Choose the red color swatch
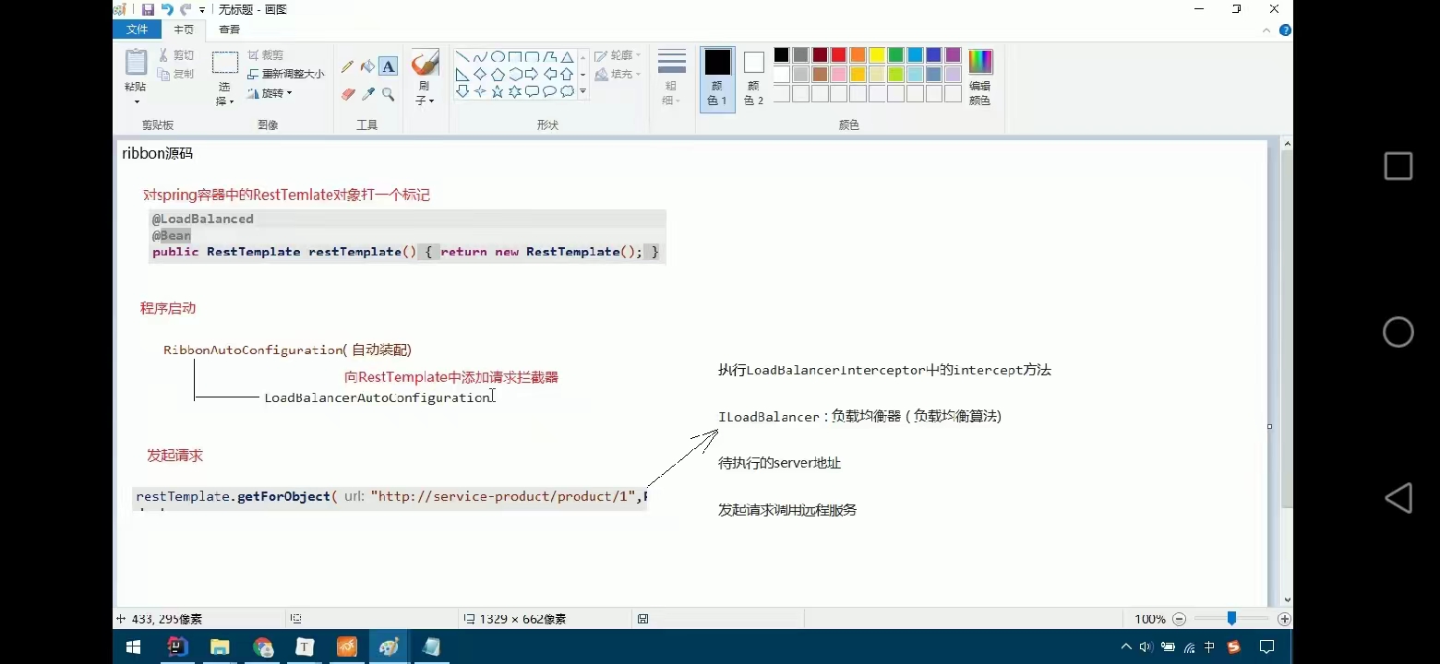 point(838,55)
